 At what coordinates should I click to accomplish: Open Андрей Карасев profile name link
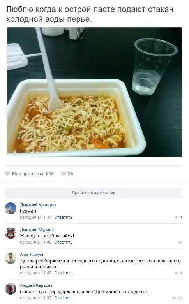pyautogui.click(x=36, y=285)
